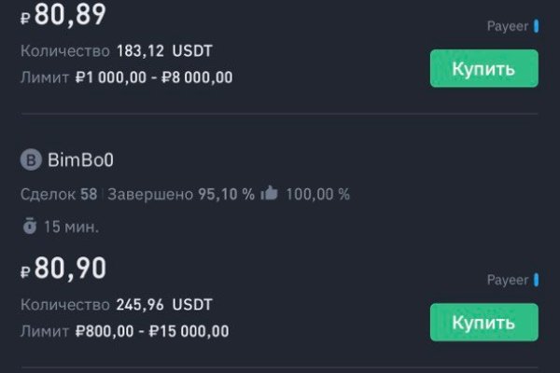Select the Payeer label on the 80,89 offer
The width and height of the screenshot is (560, 373).
pyautogui.click(x=507, y=27)
